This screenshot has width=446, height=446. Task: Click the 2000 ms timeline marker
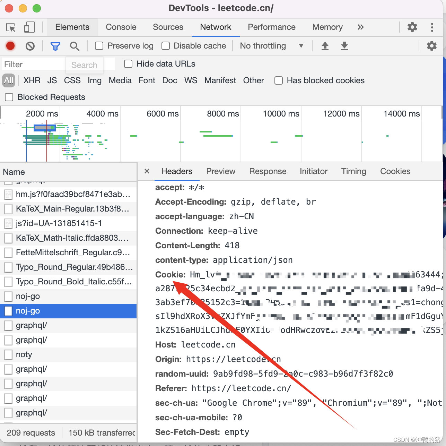click(42, 114)
